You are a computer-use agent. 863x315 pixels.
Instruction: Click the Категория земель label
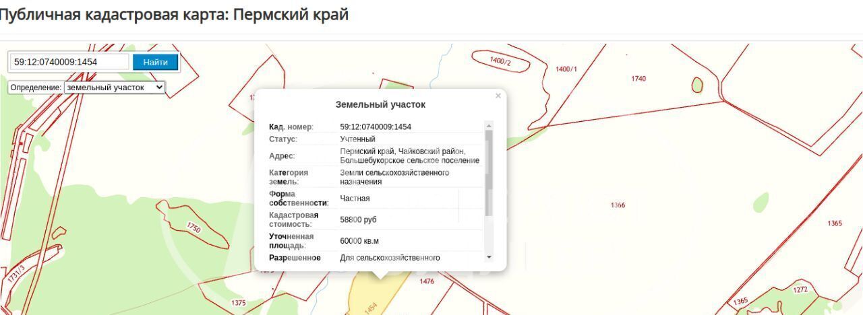(289, 177)
